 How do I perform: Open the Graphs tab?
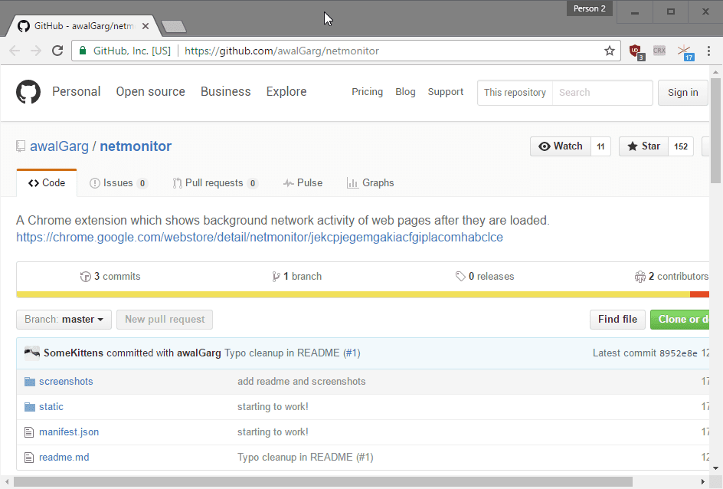pos(371,182)
